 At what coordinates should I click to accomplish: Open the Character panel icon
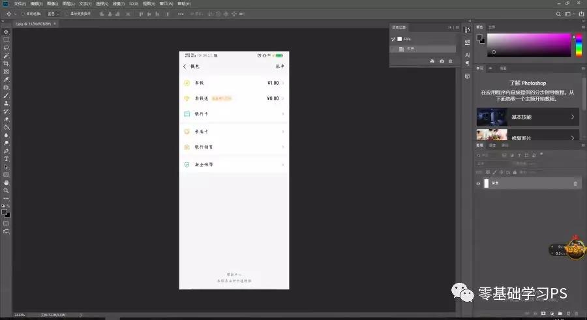(467, 55)
